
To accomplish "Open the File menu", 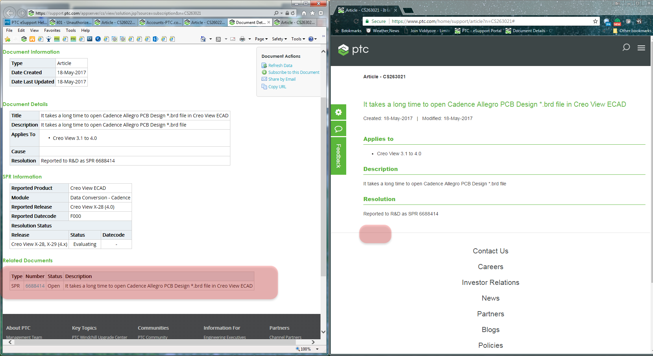I will (9, 30).
